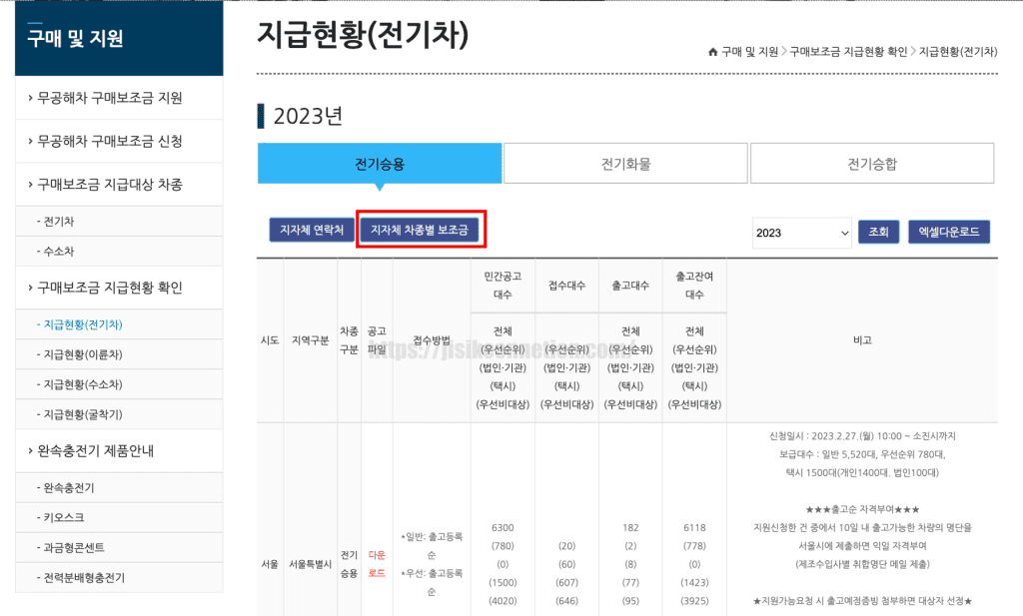
Task: Click value 182 in 출고대수 column
Action: click(630, 527)
